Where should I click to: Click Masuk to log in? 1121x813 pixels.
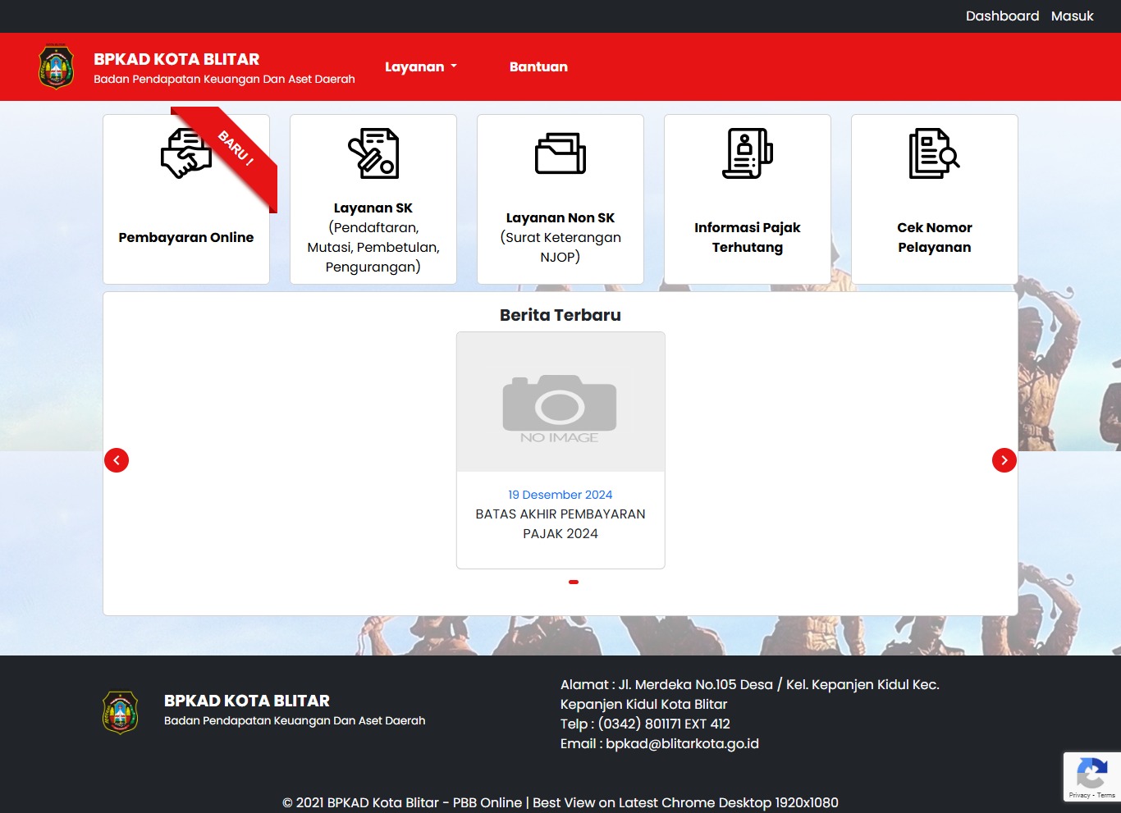coord(1072,16)
